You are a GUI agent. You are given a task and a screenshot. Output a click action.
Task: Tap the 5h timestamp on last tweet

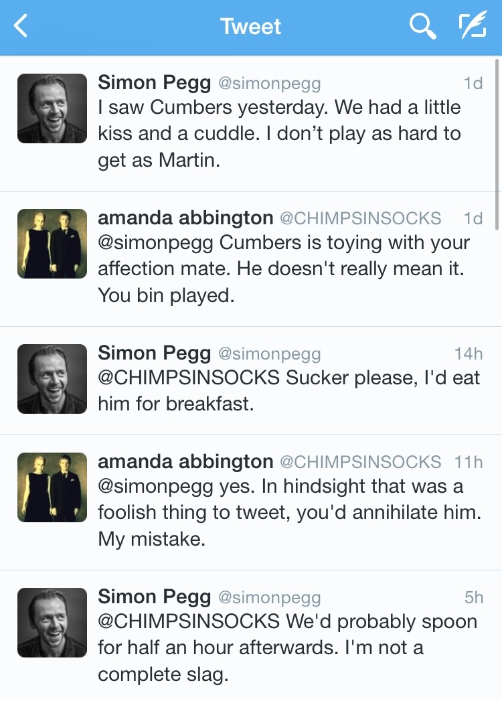[473, 597]
